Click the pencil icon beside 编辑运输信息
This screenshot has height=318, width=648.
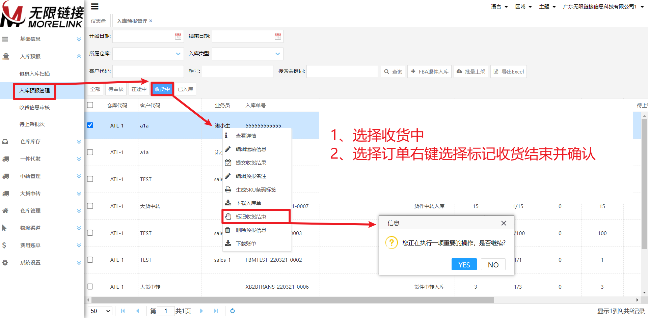[x=228, y=149]
